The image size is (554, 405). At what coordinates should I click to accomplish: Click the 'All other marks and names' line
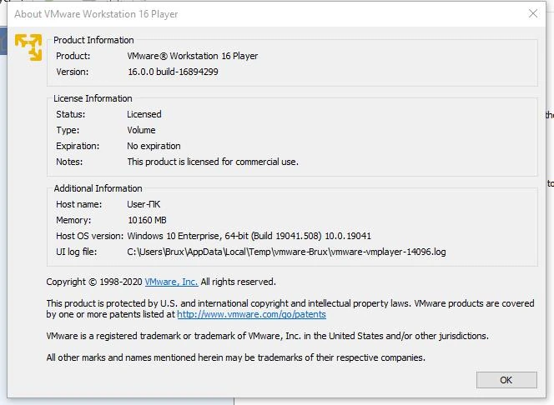coord(235,357)
